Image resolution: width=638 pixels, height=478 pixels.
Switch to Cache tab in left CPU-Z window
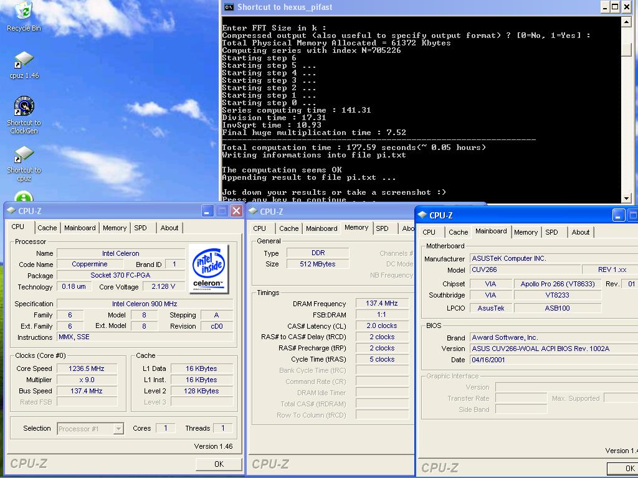(x=47, y=228)
